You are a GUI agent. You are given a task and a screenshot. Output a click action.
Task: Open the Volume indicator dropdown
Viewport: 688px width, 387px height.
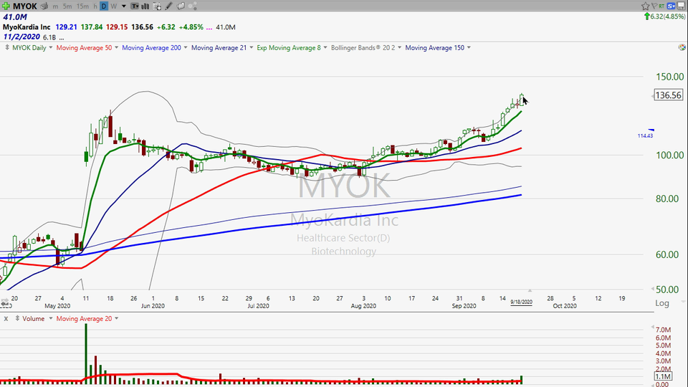pyautogui.click(x=50, y=318)
